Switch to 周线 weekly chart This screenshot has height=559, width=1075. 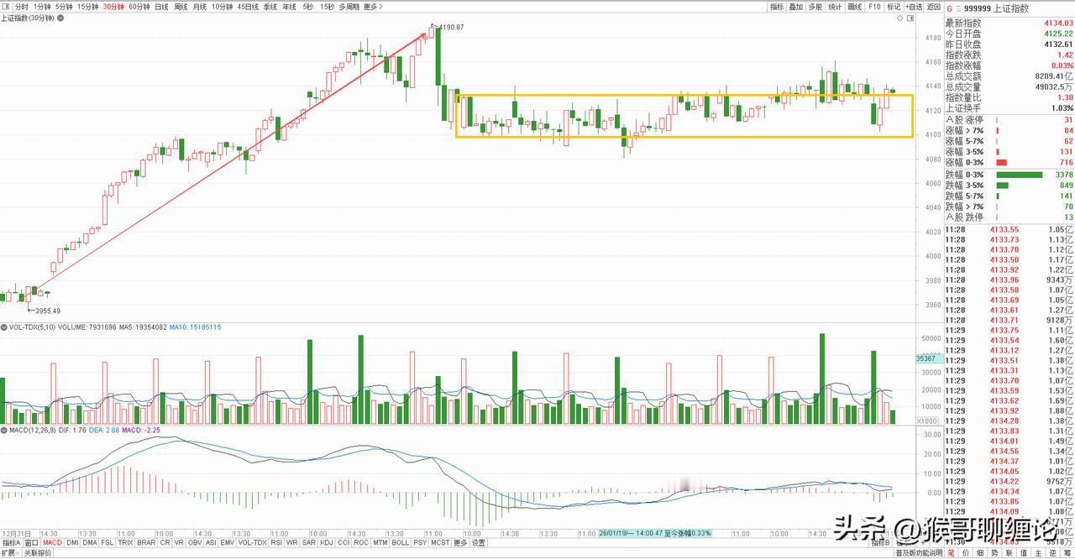pos(181,7)
